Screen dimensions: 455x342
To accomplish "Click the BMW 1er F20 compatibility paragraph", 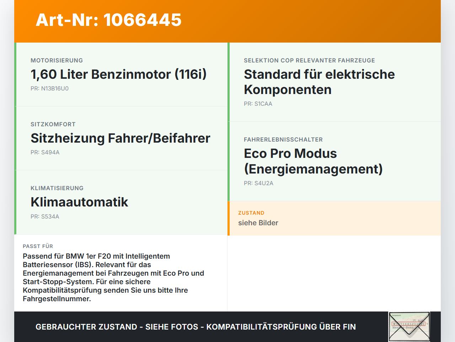I will coord(113,277).
